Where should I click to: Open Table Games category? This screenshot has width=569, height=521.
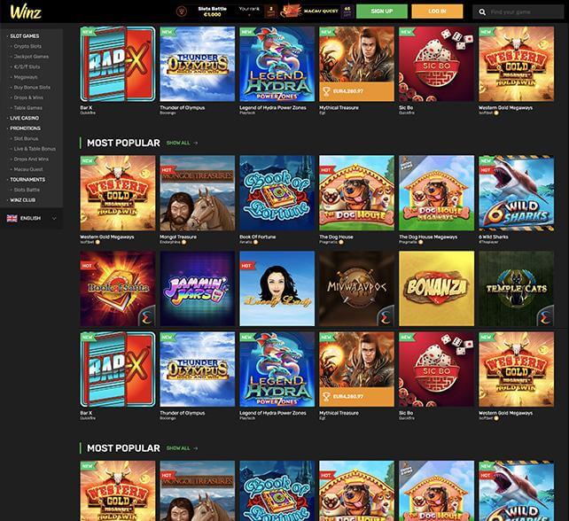point(28,108)
